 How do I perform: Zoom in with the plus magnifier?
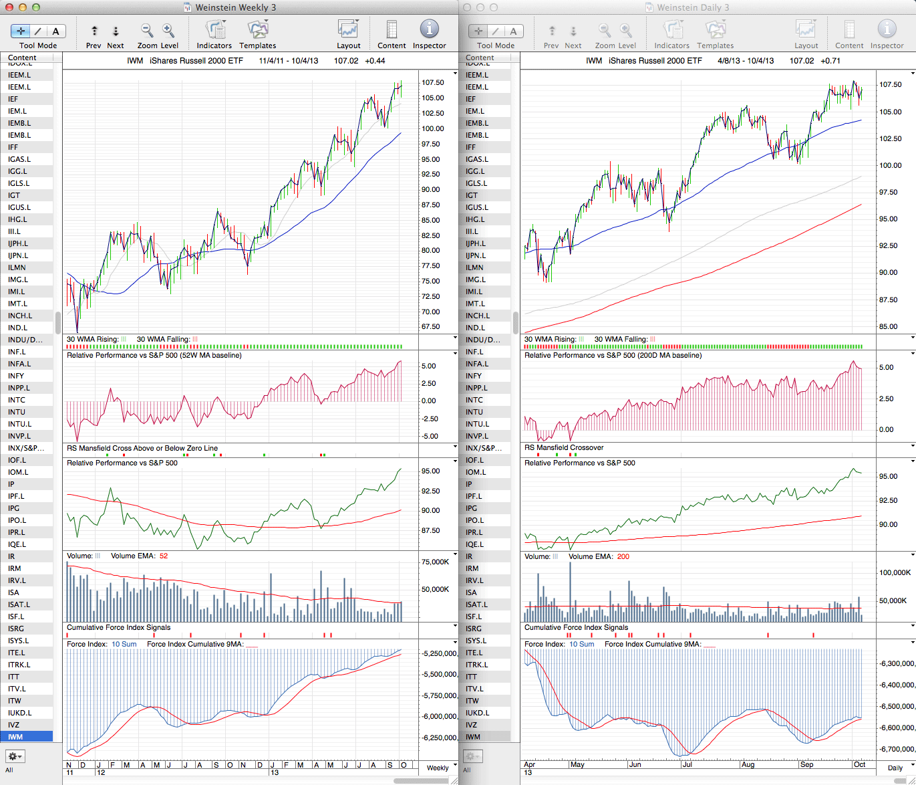168,30
